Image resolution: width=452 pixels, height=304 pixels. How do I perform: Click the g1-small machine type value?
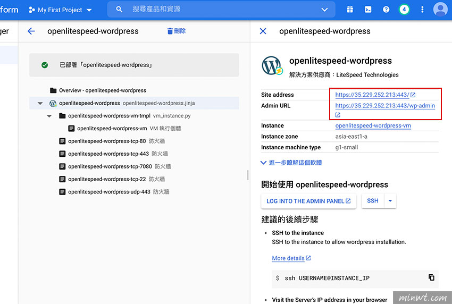point(347,148)
